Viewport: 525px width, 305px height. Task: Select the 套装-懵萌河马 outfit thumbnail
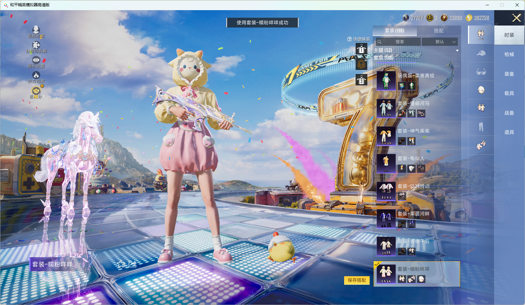pyautogui.click(x=386, y=108)
